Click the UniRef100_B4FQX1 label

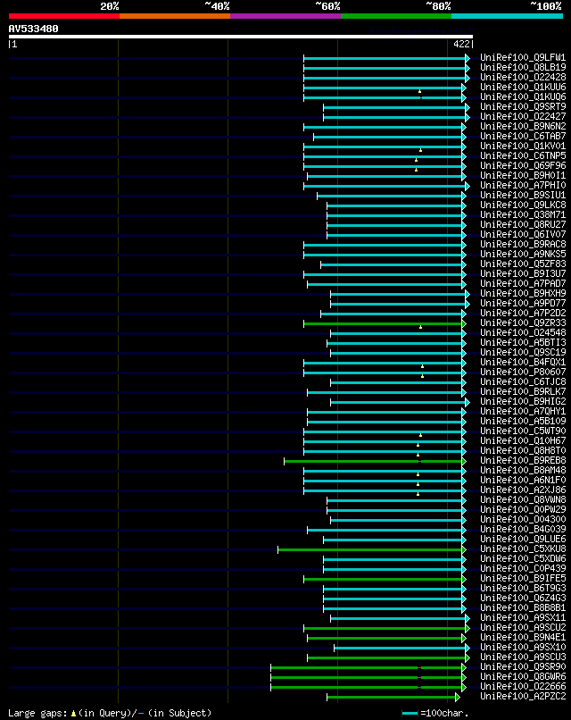tap(523, 363)
